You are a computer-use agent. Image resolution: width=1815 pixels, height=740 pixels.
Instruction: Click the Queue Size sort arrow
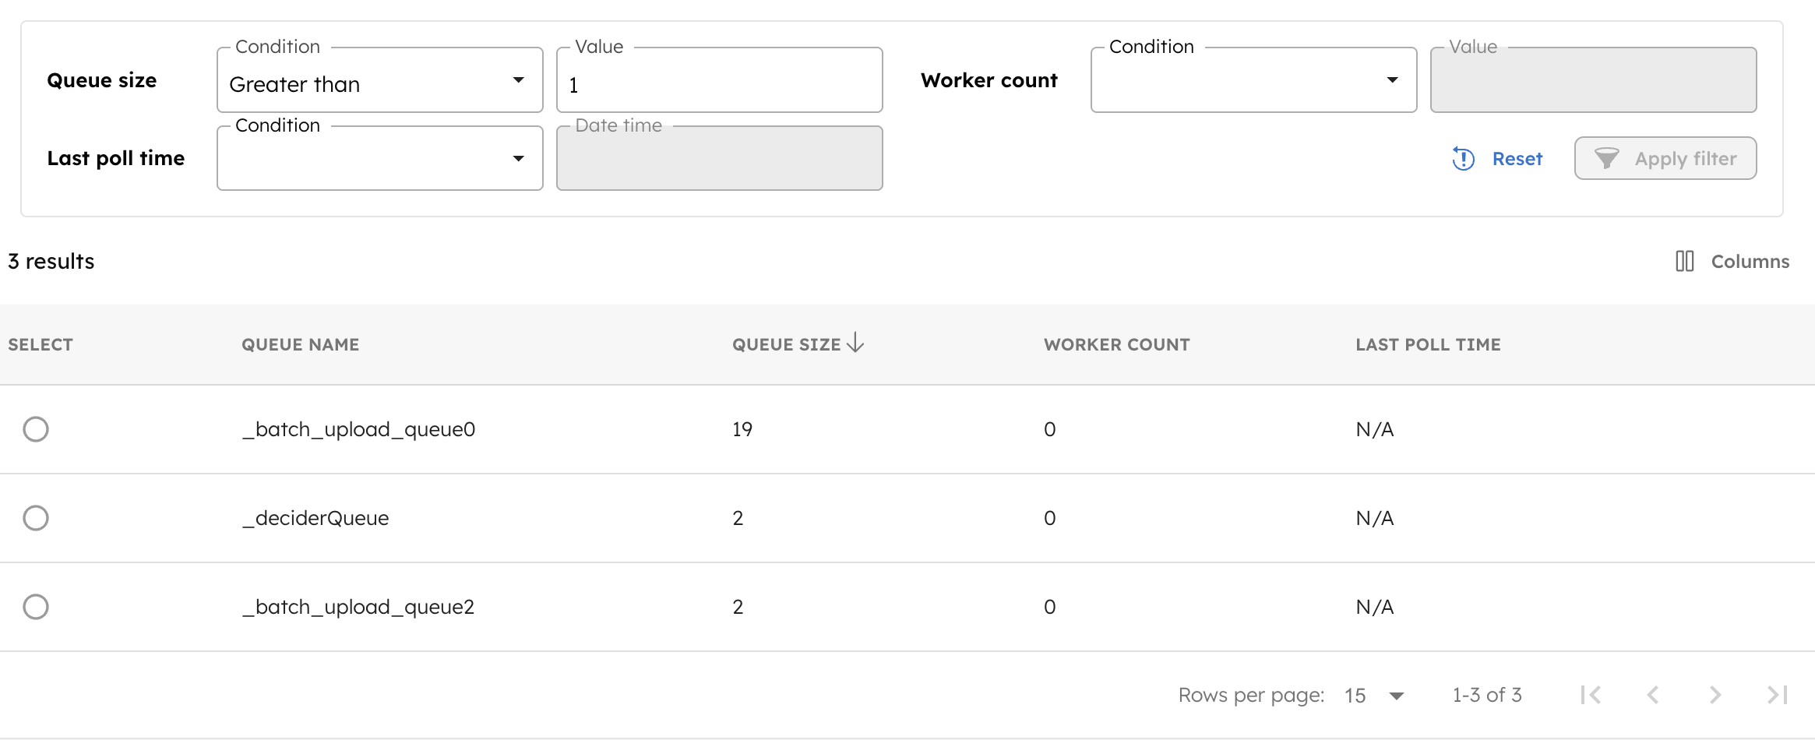(x=855, y=344)
